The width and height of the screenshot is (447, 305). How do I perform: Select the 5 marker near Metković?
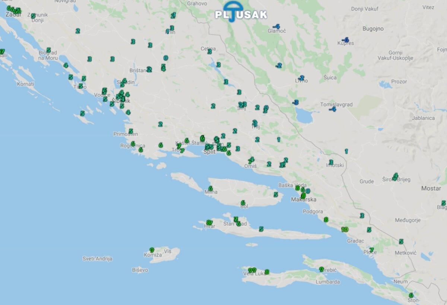coord(401,241)
